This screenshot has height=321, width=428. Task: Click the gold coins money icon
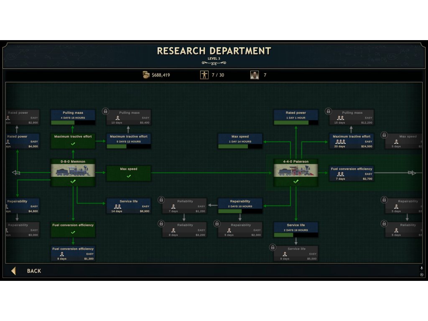pyautogui.click(x=146, y=75)
